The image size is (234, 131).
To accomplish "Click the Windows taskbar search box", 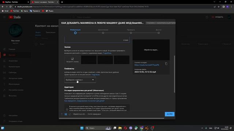I will [98, 128].
